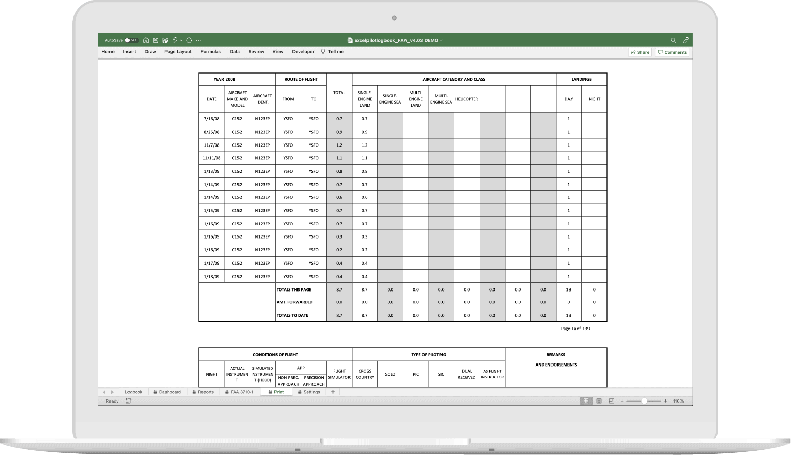Click the zoom out minus button
Viewport: 791px width, 455px height.
[622, 401]
